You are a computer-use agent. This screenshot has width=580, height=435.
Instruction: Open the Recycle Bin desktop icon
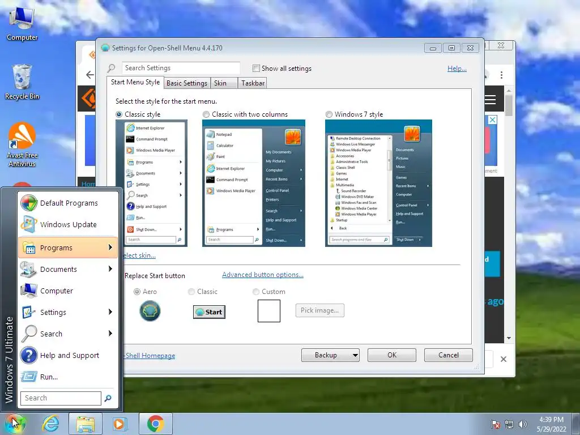22,82
